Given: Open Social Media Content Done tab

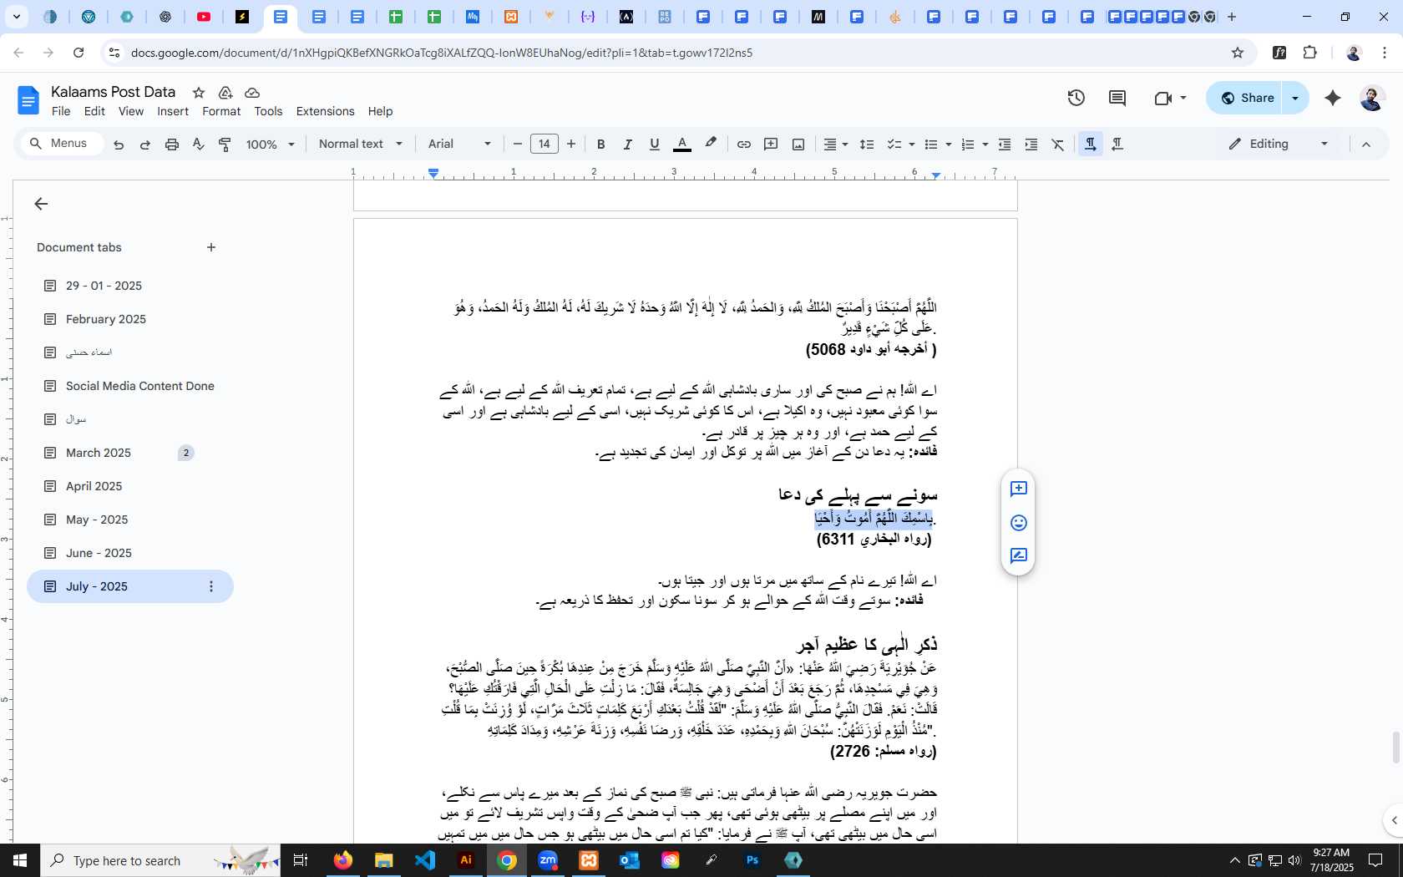Looking at the screenshot, I should pyautogui.click(x=129, y=386).
